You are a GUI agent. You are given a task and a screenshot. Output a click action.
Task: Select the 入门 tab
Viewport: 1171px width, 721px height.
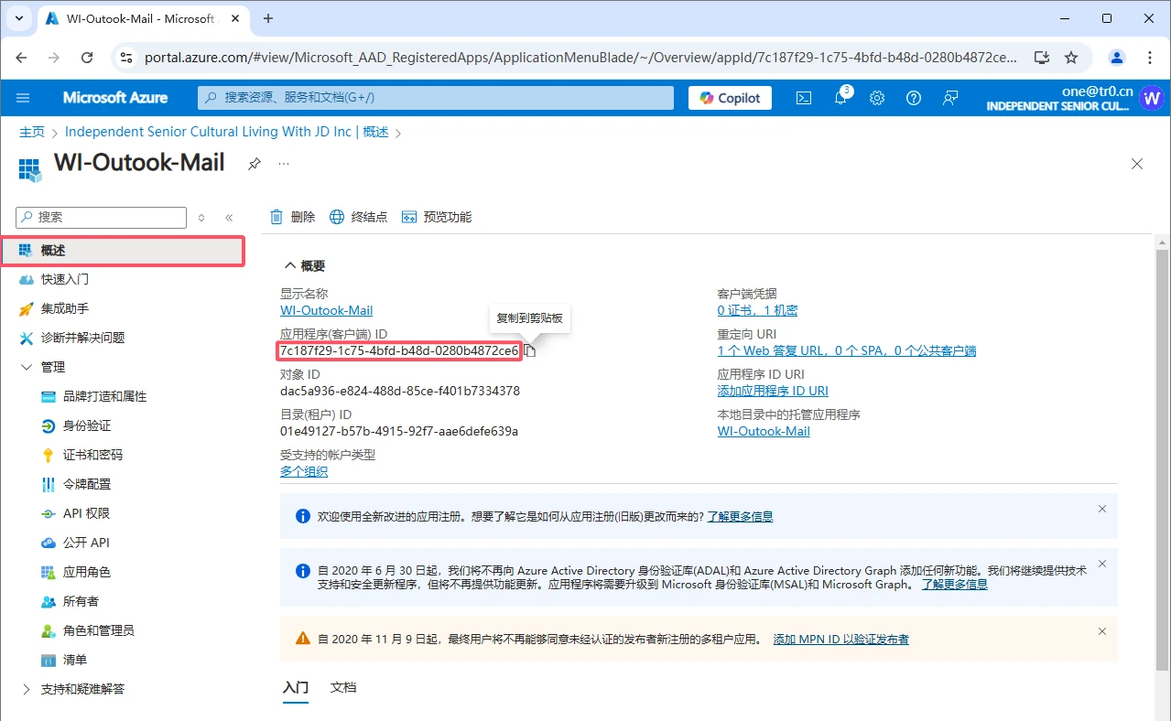click(x=296, y=687)
